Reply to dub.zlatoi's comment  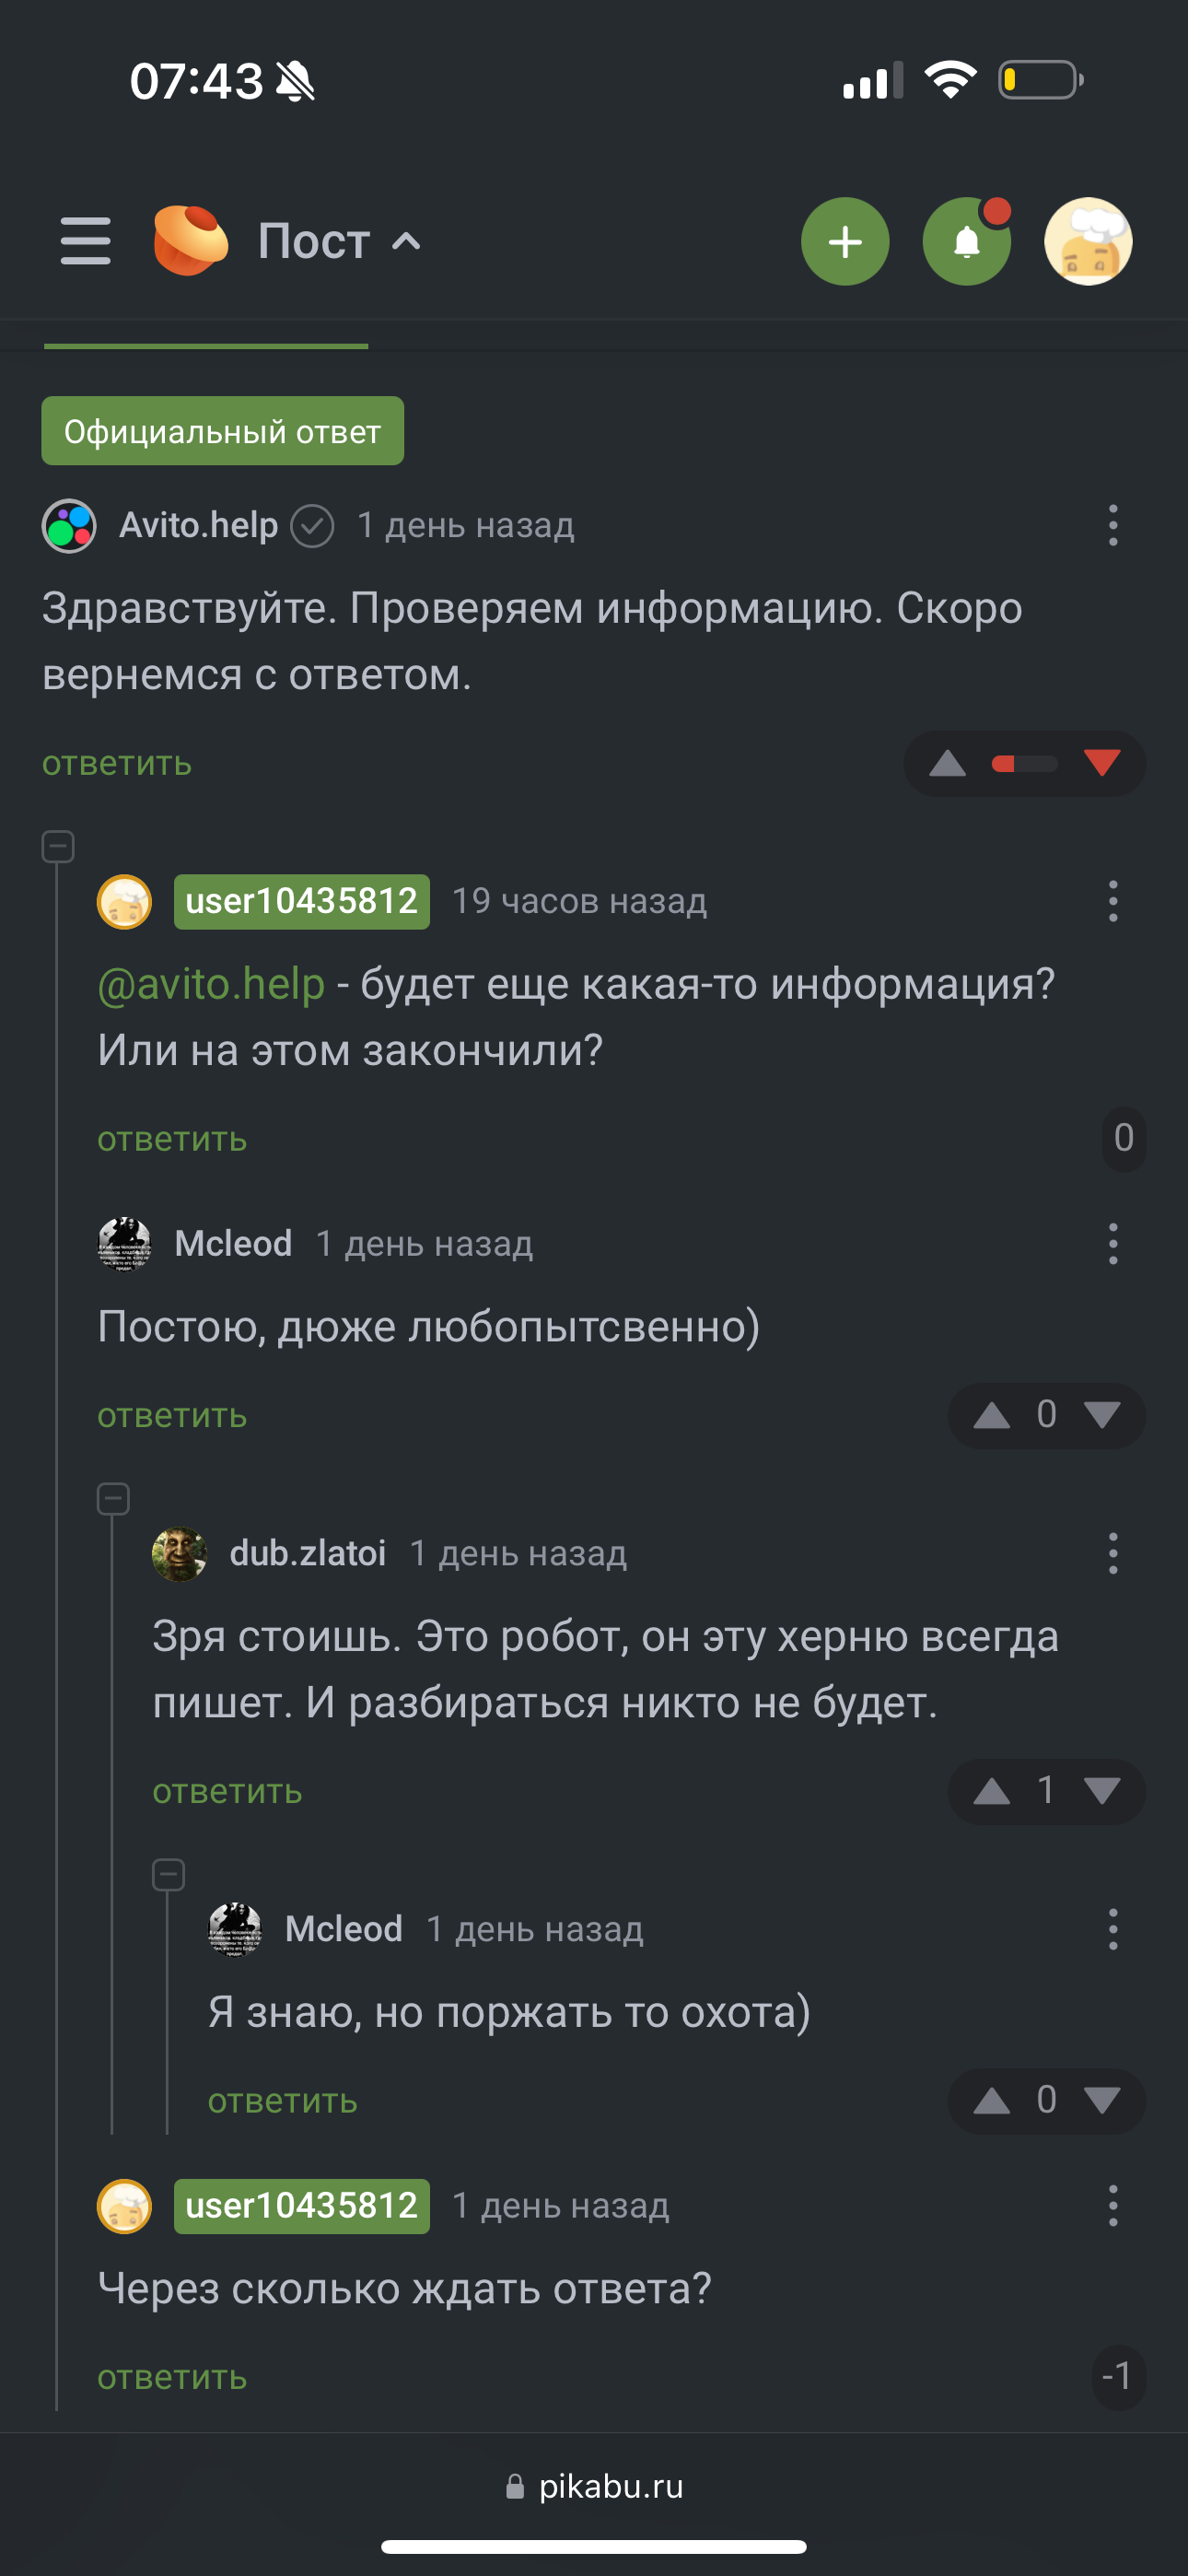(227, 1791)
